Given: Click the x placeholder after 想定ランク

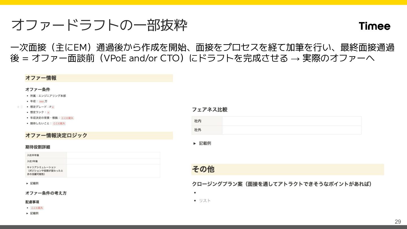Looking at the screenshot, I should pos(48,112).
